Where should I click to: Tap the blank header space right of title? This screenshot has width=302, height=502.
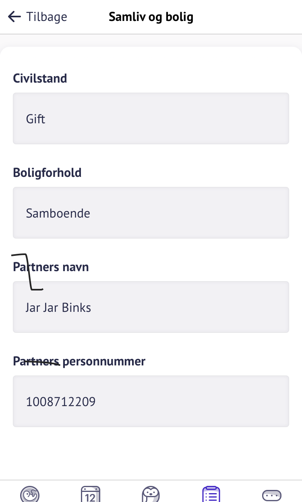pos(250,17)
